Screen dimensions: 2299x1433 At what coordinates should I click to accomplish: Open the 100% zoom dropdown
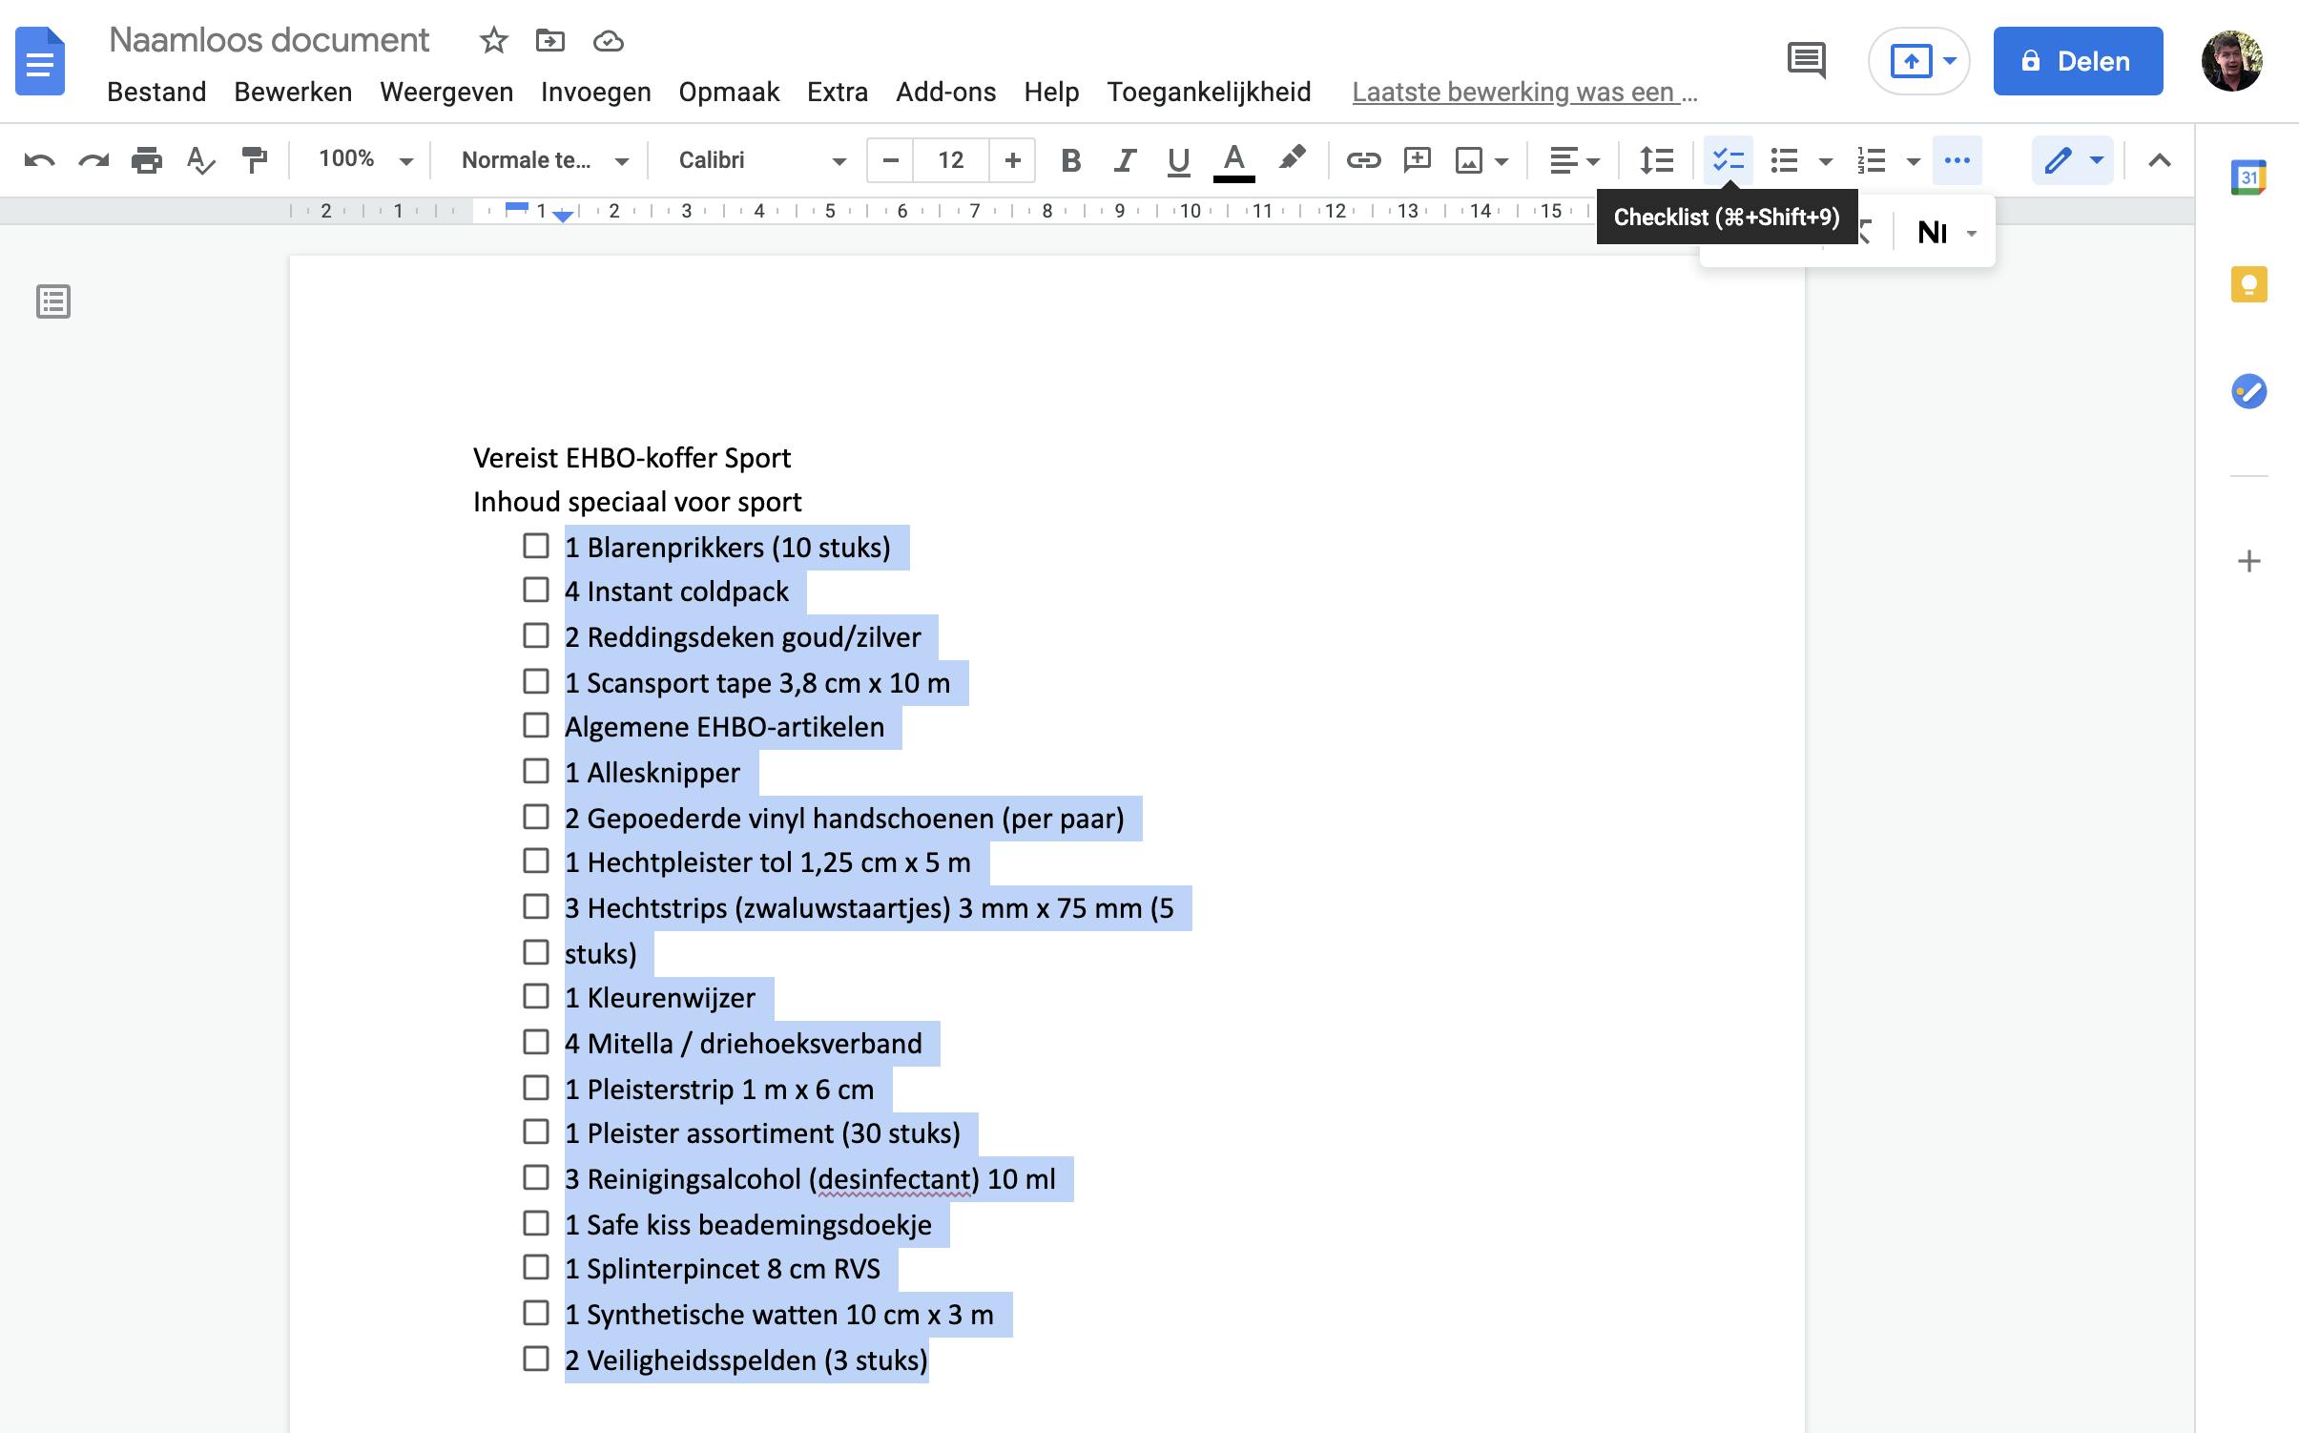point(364,160)
